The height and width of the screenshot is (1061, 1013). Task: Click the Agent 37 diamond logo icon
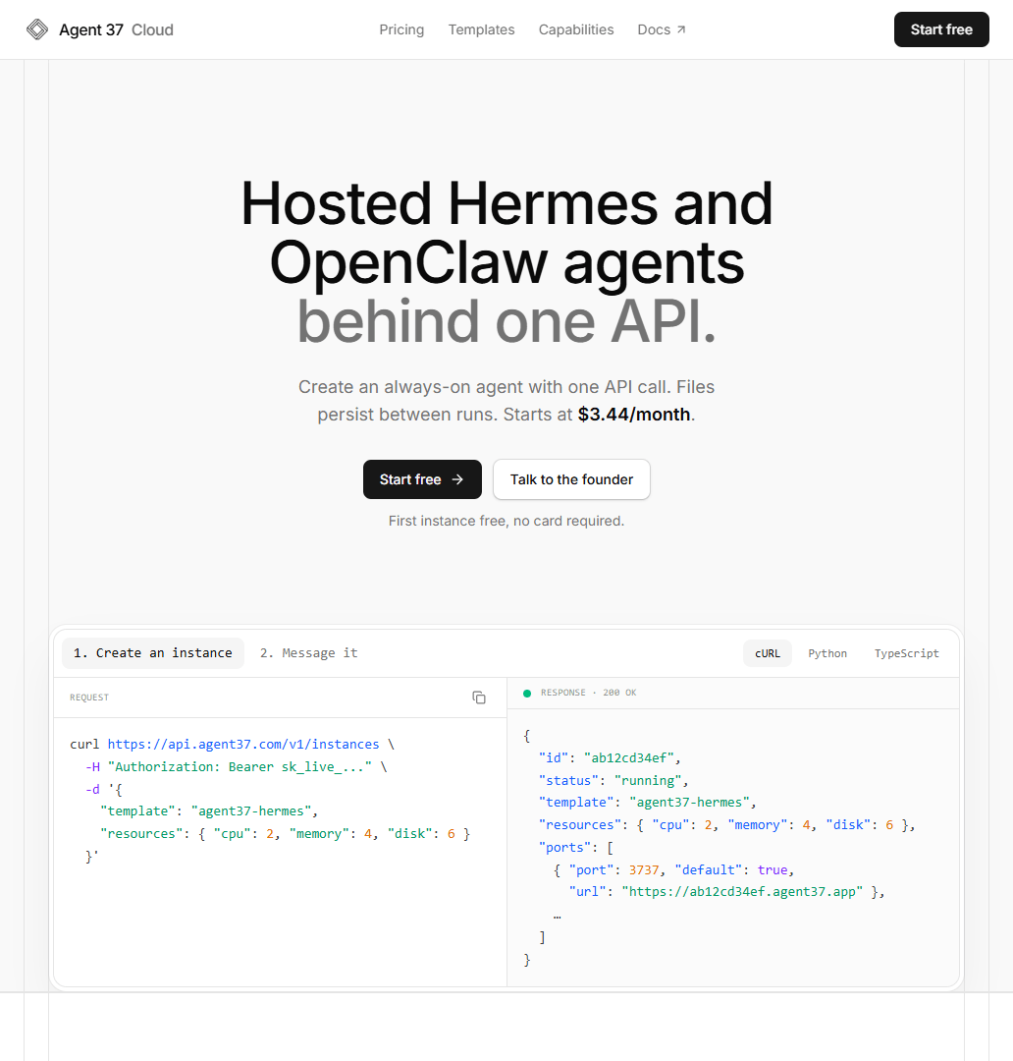[x=37, y=29]
